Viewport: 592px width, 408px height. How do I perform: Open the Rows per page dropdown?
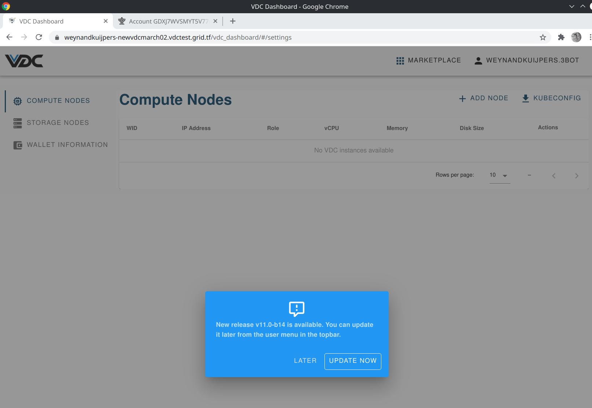point(499,175)
